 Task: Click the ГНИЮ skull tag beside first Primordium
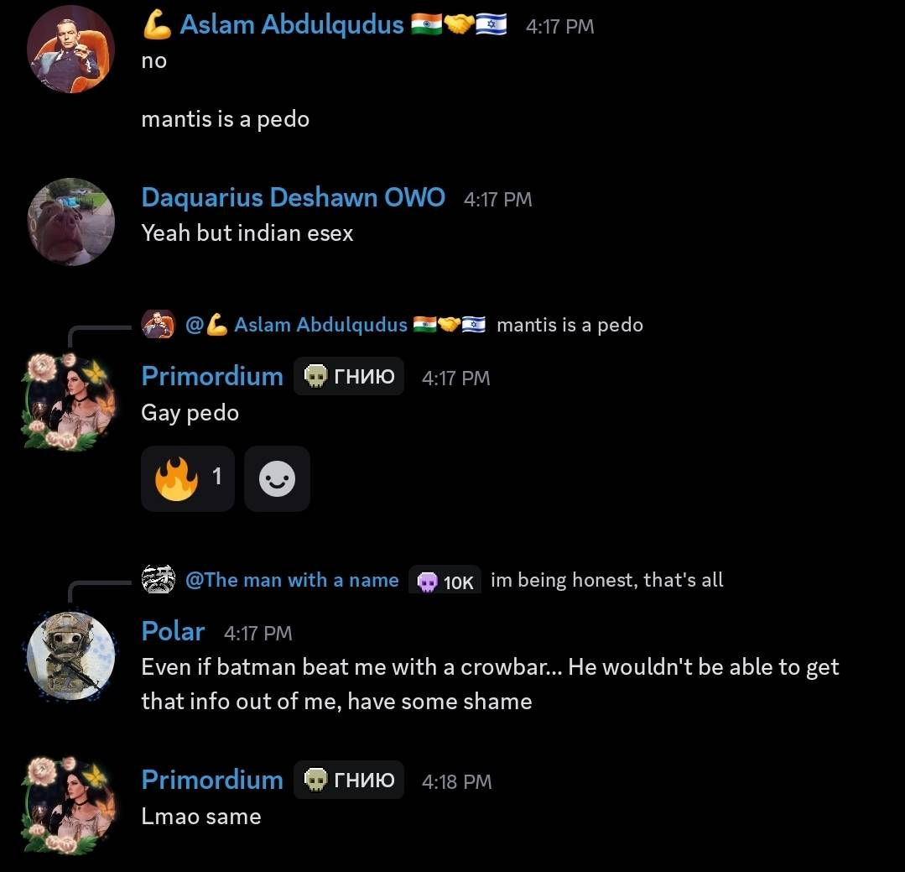pyautogui.click(x=349, y=377)
